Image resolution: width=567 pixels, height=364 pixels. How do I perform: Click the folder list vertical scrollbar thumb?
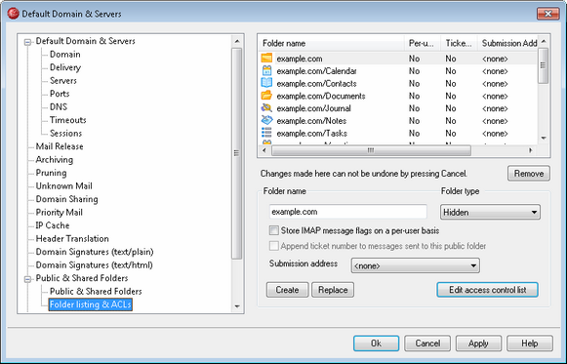pos(544,65)
